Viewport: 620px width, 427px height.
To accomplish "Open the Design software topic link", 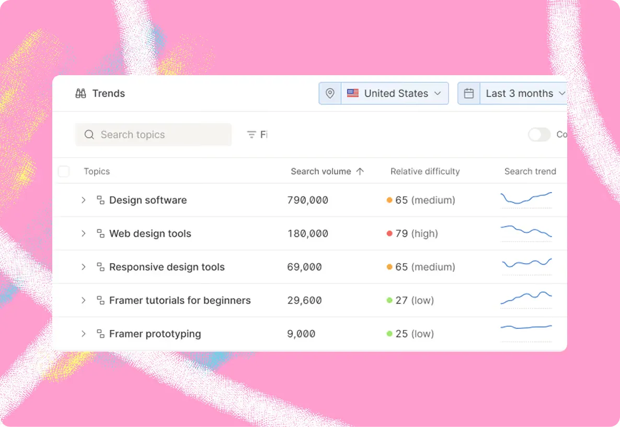I will pyautogui.click(x=148, y=200).
